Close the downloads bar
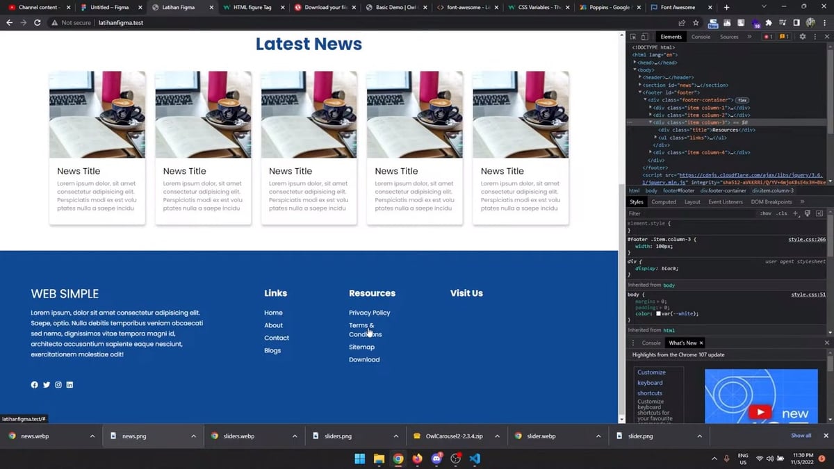 [826, 436]
